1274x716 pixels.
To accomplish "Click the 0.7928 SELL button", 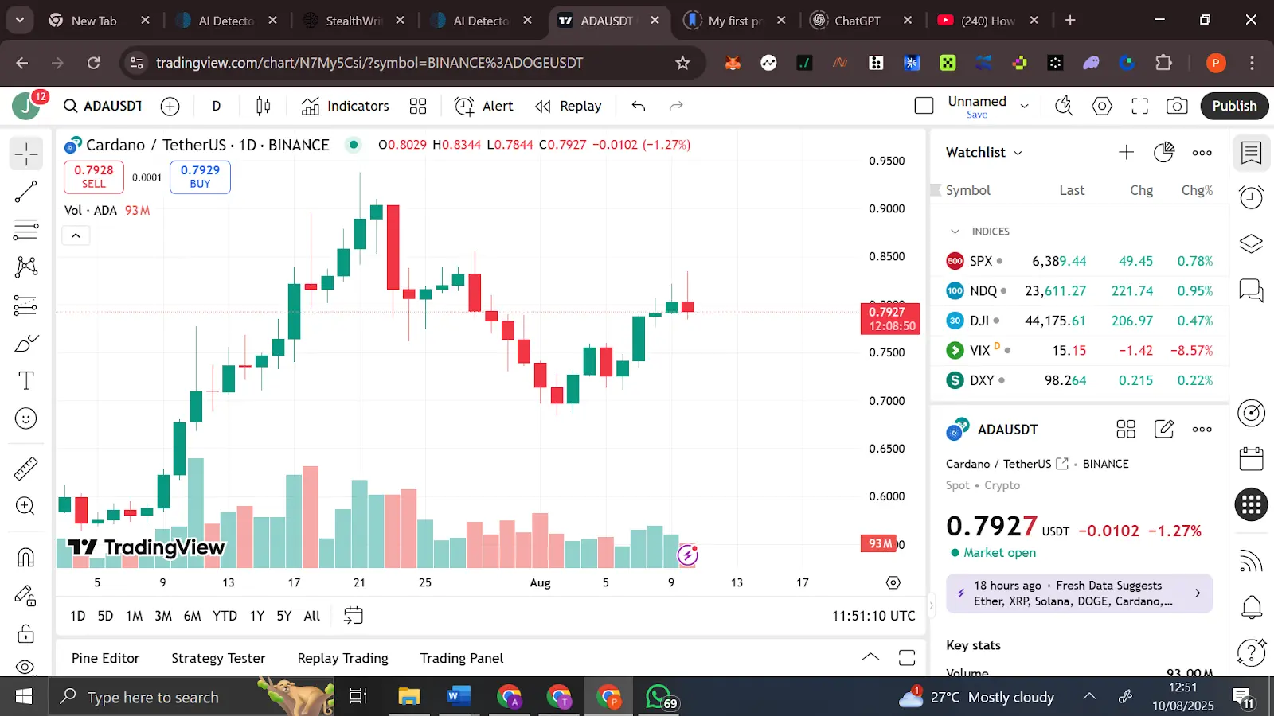I will [x=94, y=177].
